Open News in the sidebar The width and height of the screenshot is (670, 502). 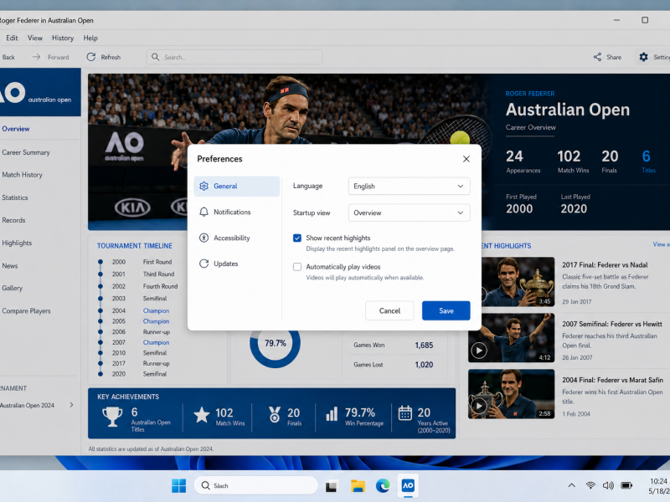(9, 265)
